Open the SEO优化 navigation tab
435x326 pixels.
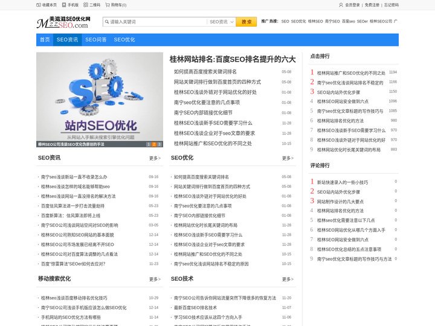(x=124, y=40)
